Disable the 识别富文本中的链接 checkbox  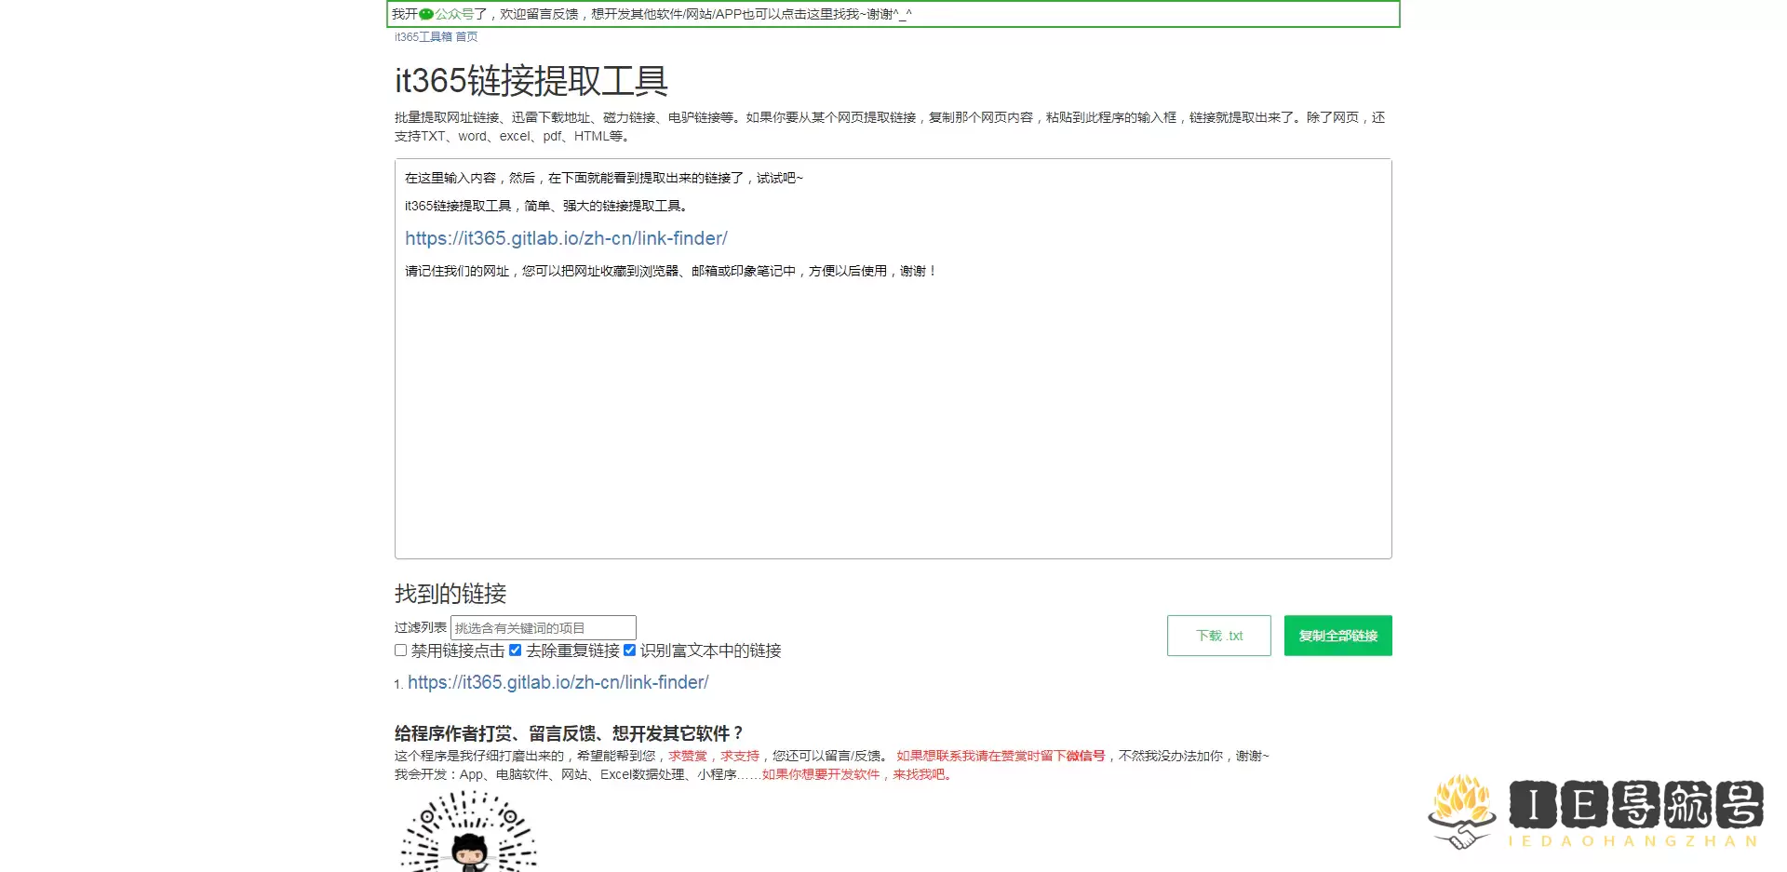coord(630,651)
